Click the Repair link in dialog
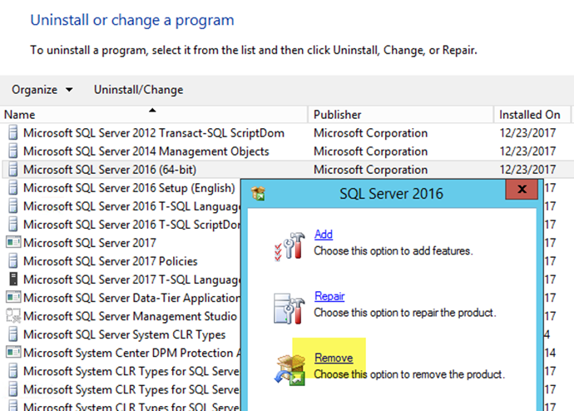The height and width of the screenshot is (411, 574). [329, 296]
